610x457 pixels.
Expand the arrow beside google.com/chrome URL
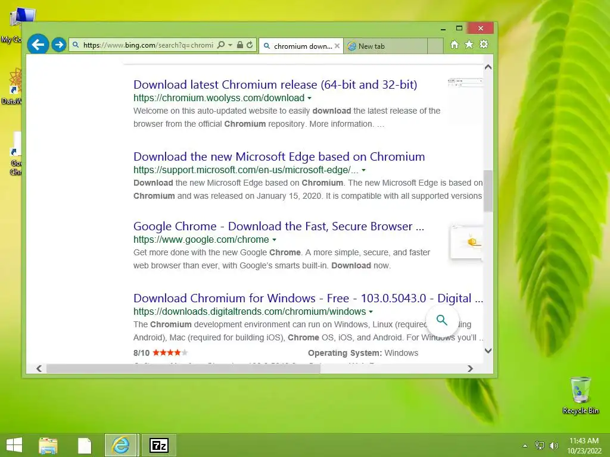[x=274, y=240]
